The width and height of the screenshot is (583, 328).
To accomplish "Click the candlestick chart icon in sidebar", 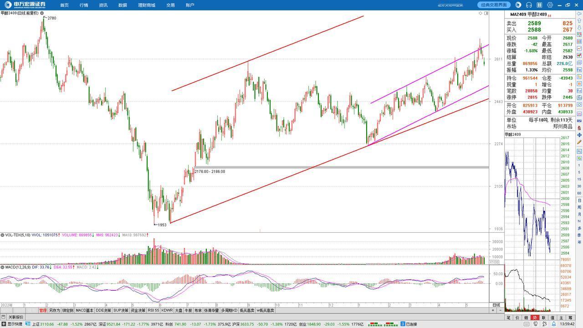I will pyautogui.click(x=579, y=56).
